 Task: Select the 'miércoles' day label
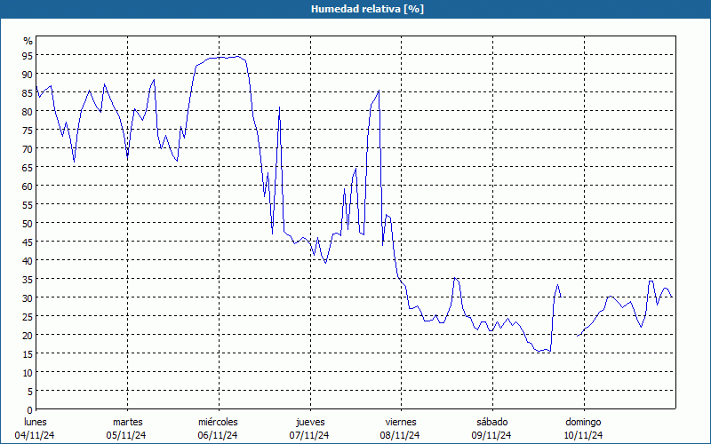[218, 422]
